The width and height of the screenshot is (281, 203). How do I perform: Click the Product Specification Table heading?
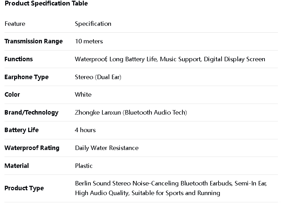click(46, 4)
